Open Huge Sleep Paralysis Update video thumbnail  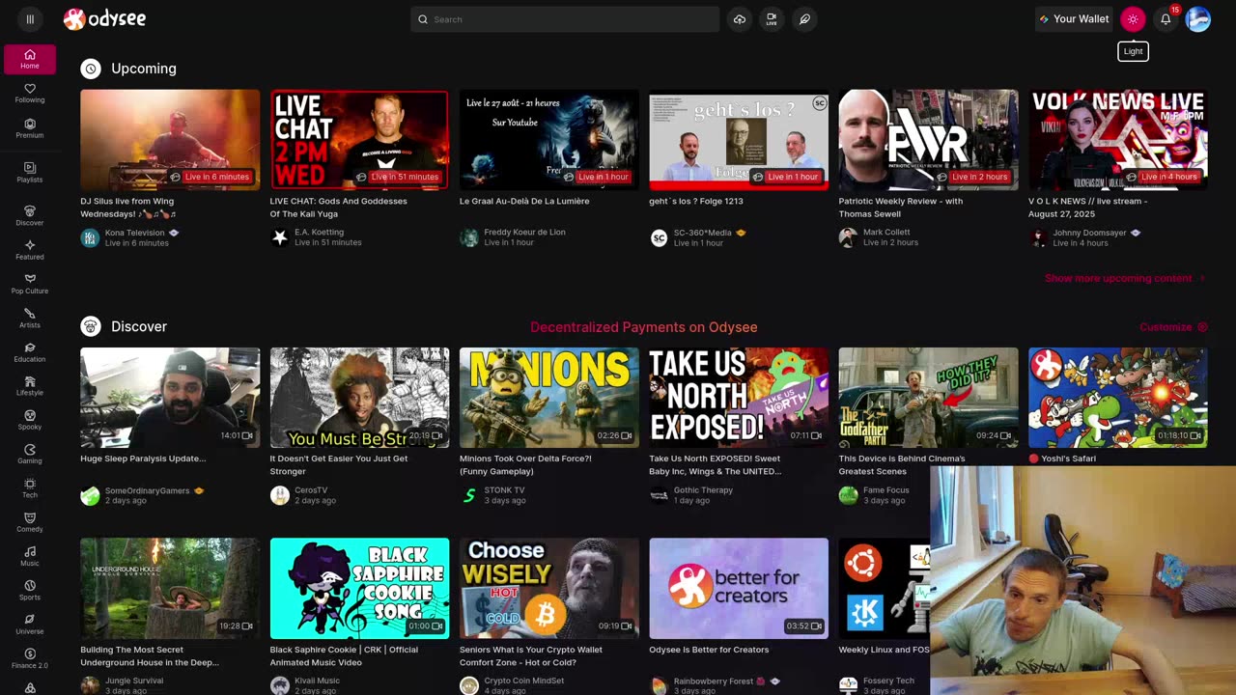click(x=170, y=398)
